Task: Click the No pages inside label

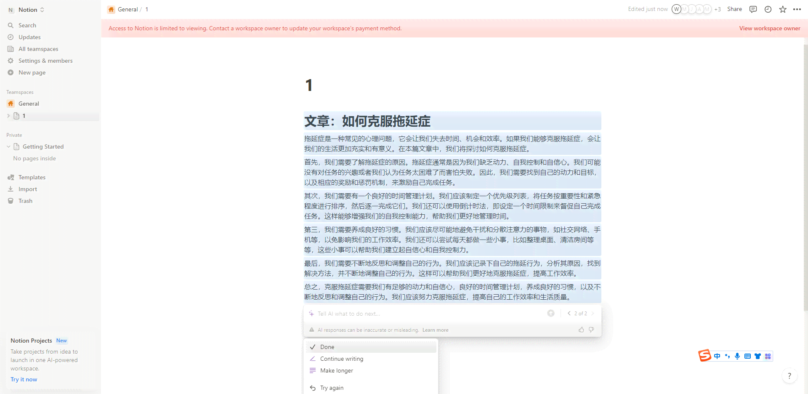Action: click(x=35, y=158)
